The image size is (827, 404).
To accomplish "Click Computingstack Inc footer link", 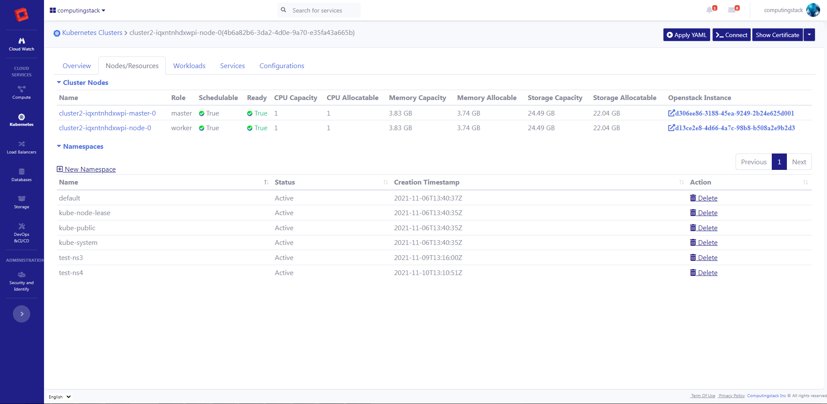I will (x=766, y=396).
